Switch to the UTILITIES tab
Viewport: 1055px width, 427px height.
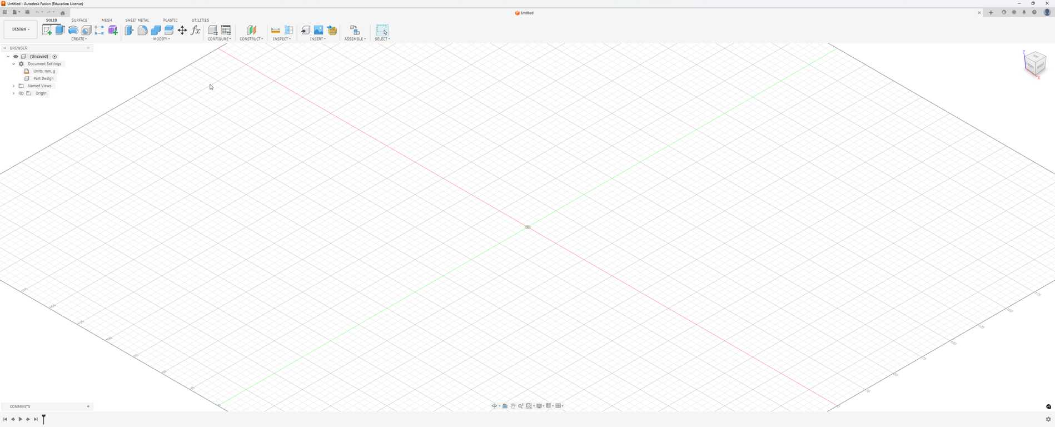click(200, 20)
